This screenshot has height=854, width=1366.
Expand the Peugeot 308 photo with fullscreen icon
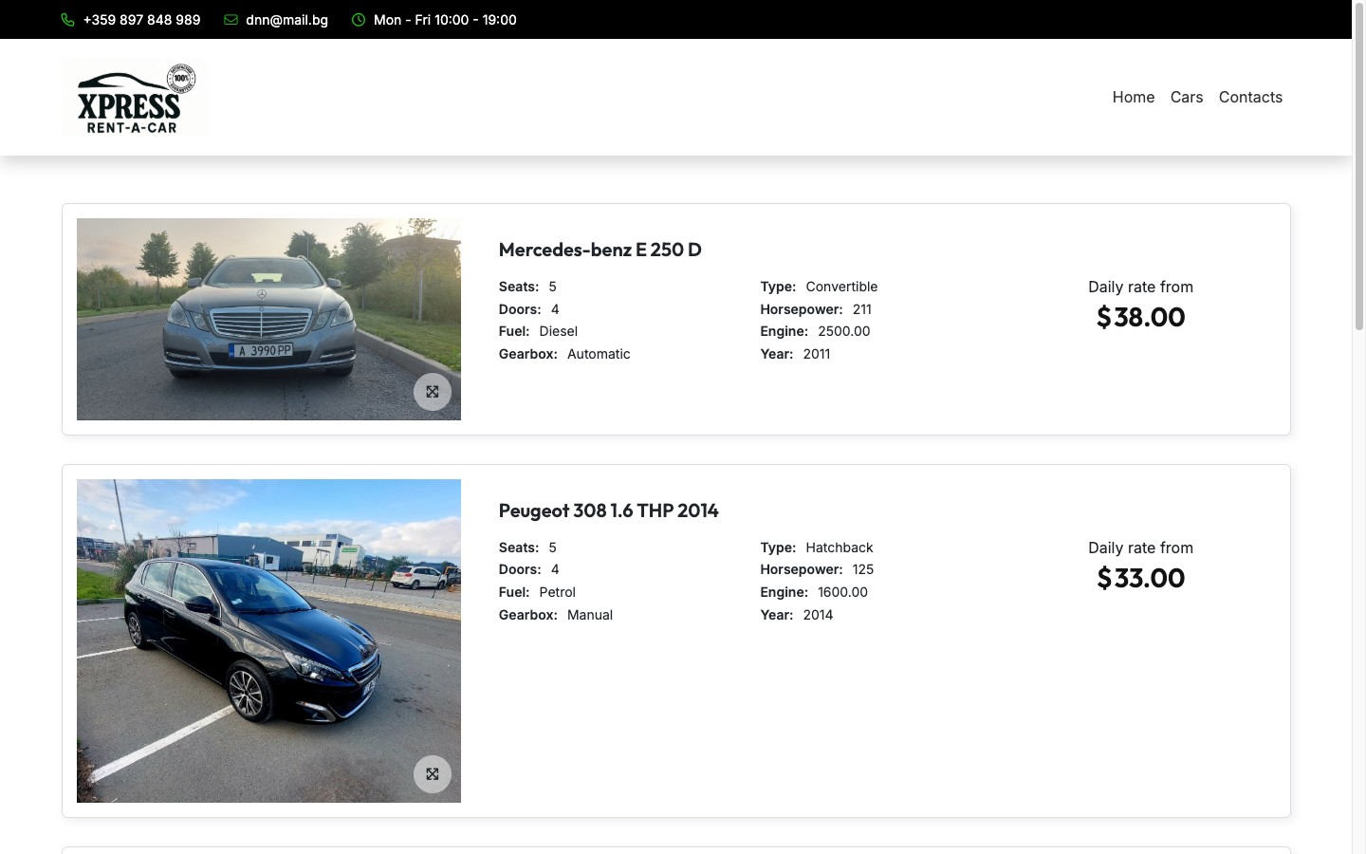coord(433,774)
